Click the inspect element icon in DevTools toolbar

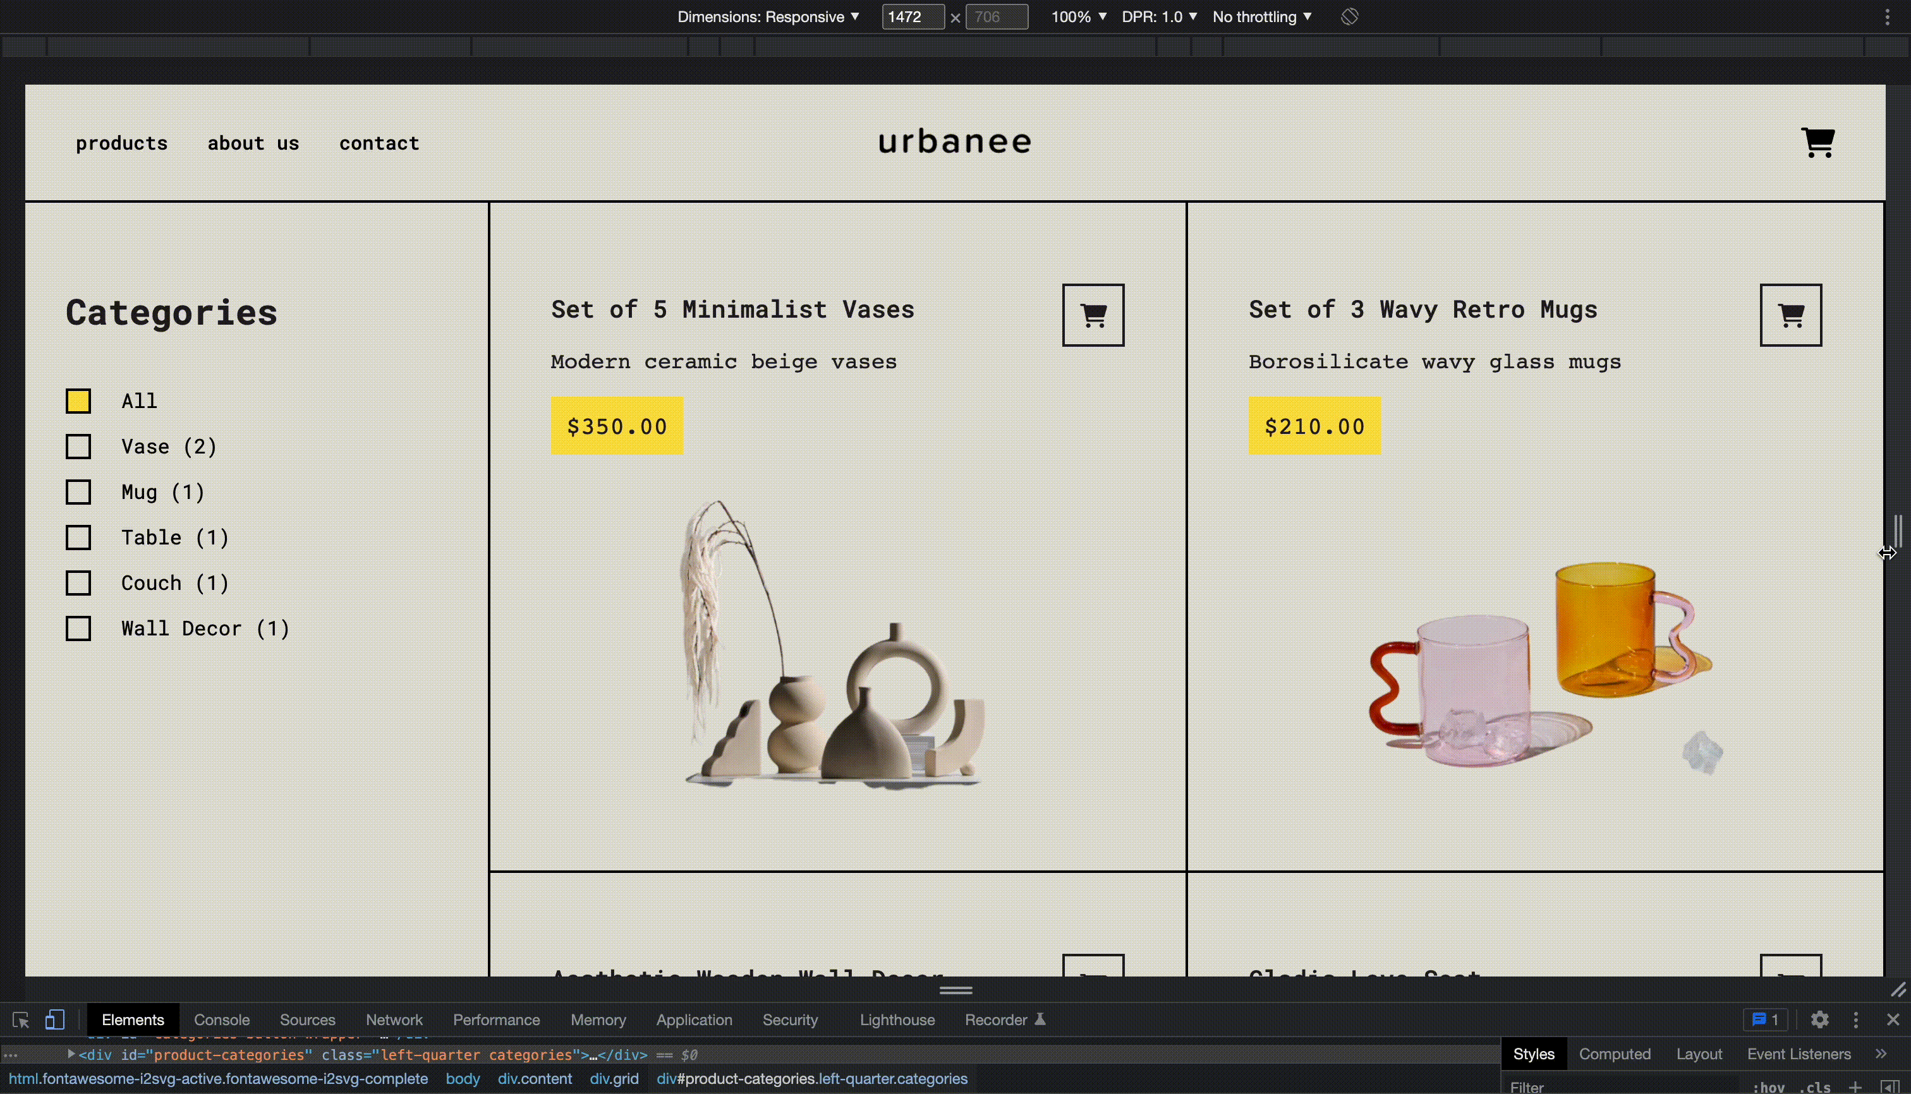pyautogui.click(x=20, y=1019)
